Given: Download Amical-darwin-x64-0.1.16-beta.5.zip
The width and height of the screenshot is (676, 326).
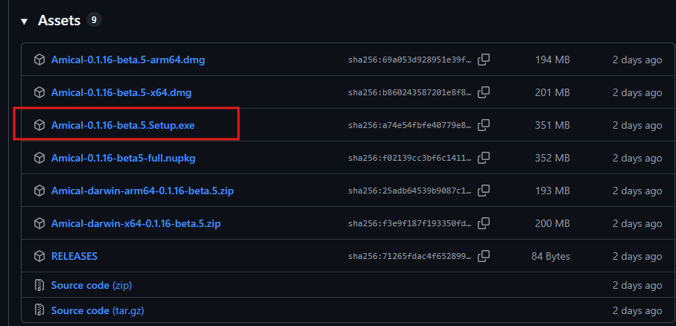Looking at the screenshot, I should 136,223.
